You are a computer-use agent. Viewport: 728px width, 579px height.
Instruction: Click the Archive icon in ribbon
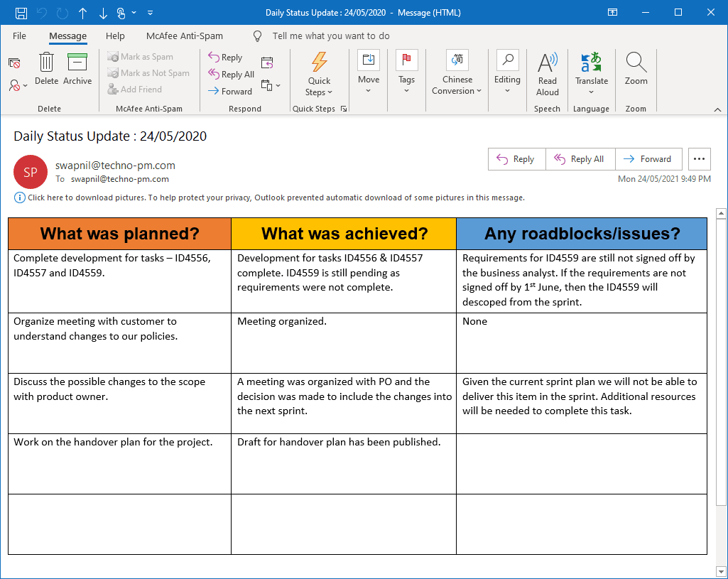pyautogui.click(x=77, y=62)
